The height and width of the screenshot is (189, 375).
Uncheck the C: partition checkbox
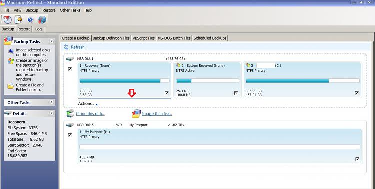tap(357, 93)
